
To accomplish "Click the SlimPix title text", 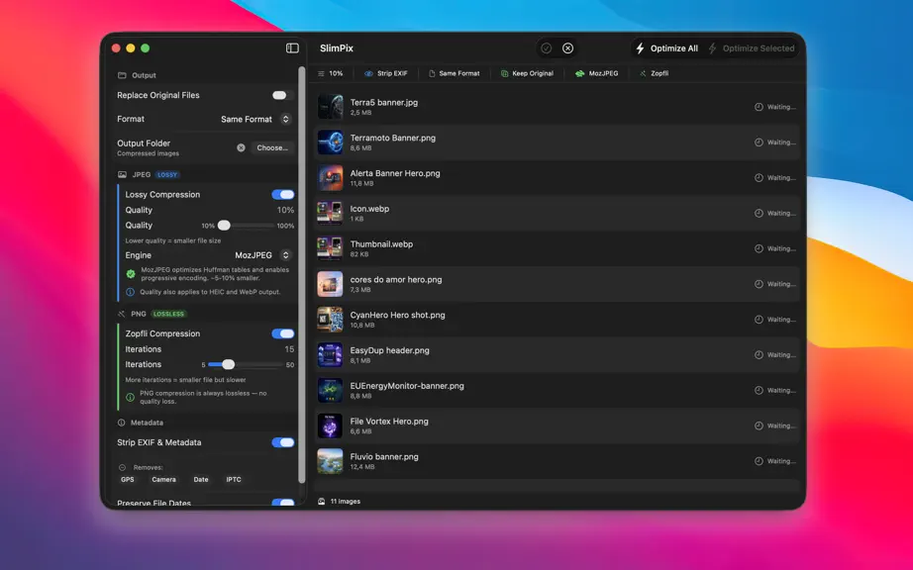I will coord(337,48).
